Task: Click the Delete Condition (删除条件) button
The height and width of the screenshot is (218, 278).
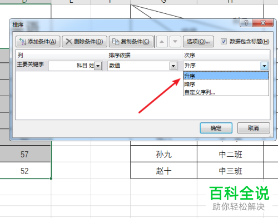Action: tap(85, 42)
